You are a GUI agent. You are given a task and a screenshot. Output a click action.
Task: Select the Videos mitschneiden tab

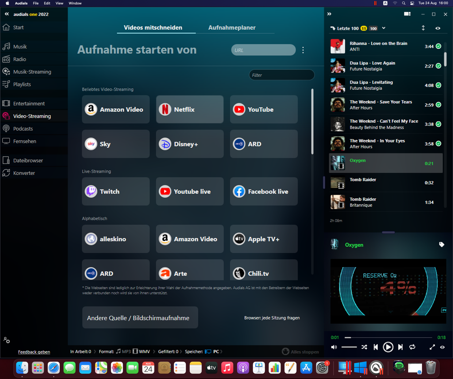coord(153,28)
